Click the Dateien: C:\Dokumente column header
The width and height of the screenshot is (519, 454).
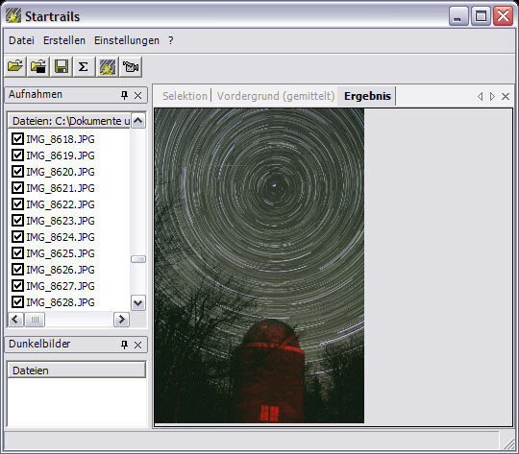(x=69, y=121)
